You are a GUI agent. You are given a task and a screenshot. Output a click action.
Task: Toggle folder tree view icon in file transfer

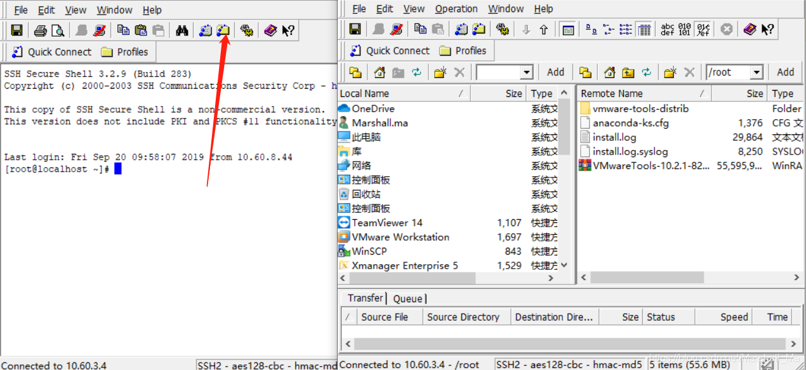[568, 29]
